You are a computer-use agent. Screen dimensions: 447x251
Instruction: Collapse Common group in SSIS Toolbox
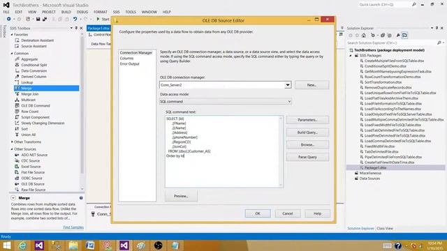[12, 53]
